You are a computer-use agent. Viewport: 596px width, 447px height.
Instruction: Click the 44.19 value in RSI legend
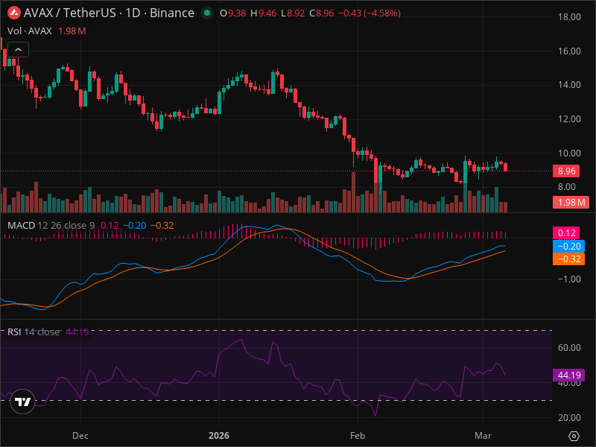point(77,332)
